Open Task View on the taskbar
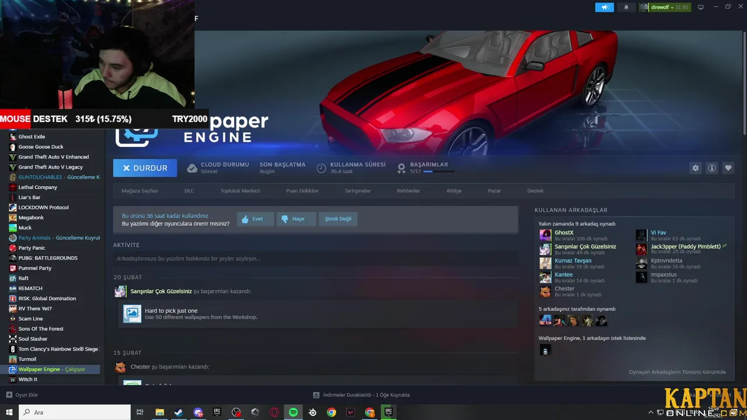 140,412
